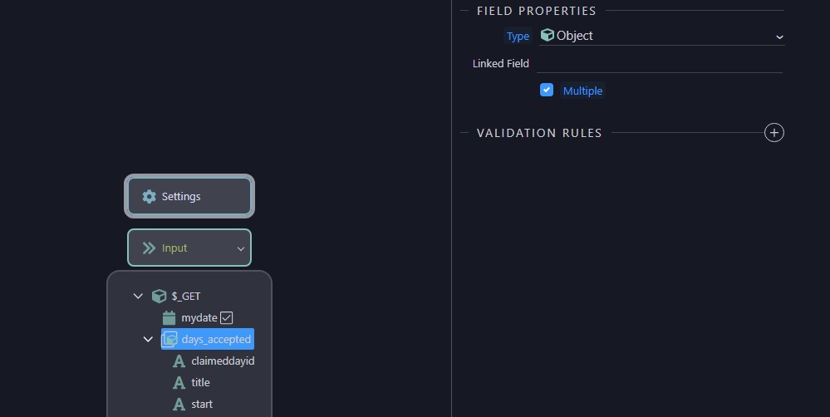Expand the Input step dropdown chevron
Image resolution: width=830 pixels, height=417 pixels.
coord(240,248)
